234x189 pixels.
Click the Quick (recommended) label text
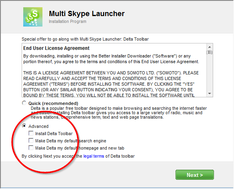click(x=53, y=103)
